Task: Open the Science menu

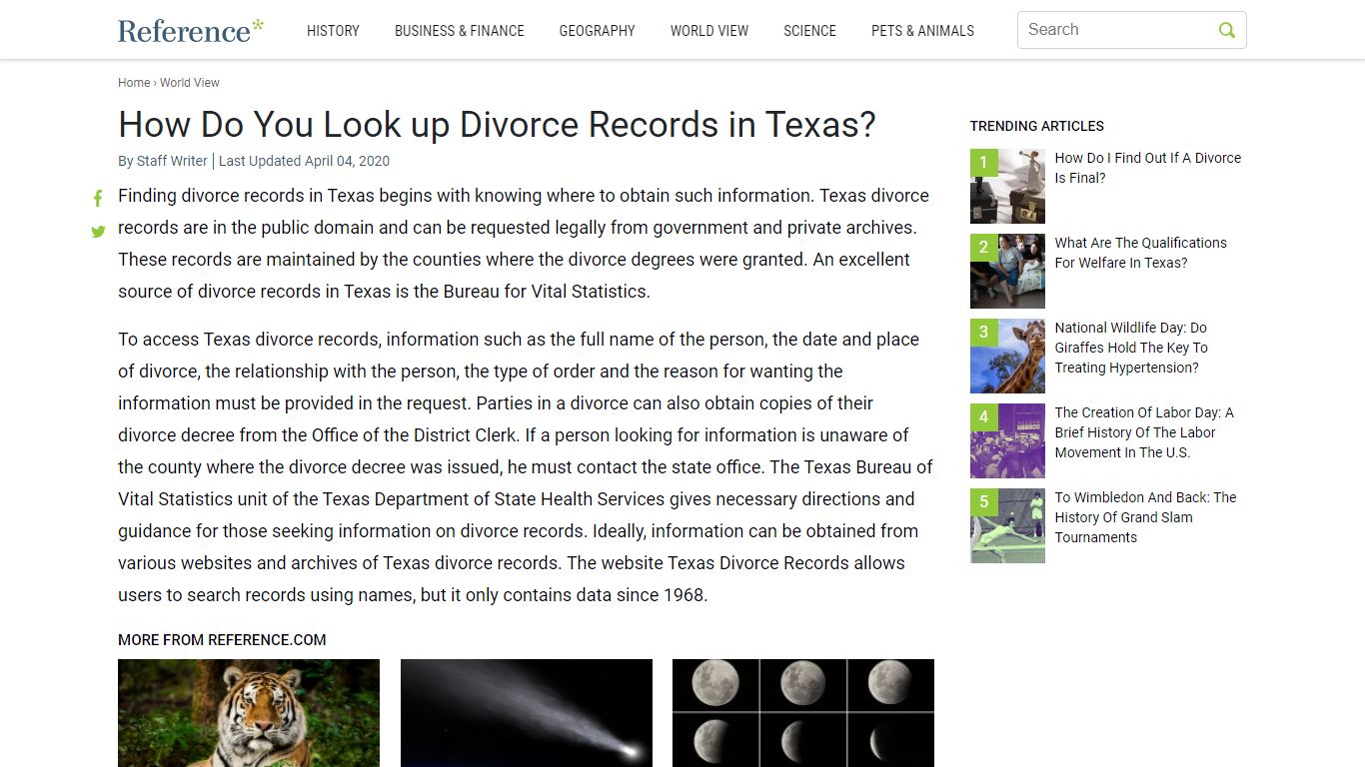Action: click(809, 31)
